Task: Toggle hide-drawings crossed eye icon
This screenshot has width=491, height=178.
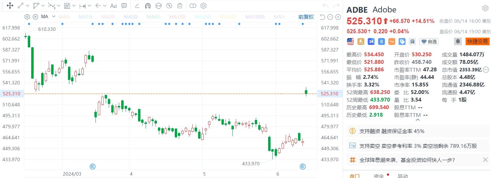Action: 169,5
